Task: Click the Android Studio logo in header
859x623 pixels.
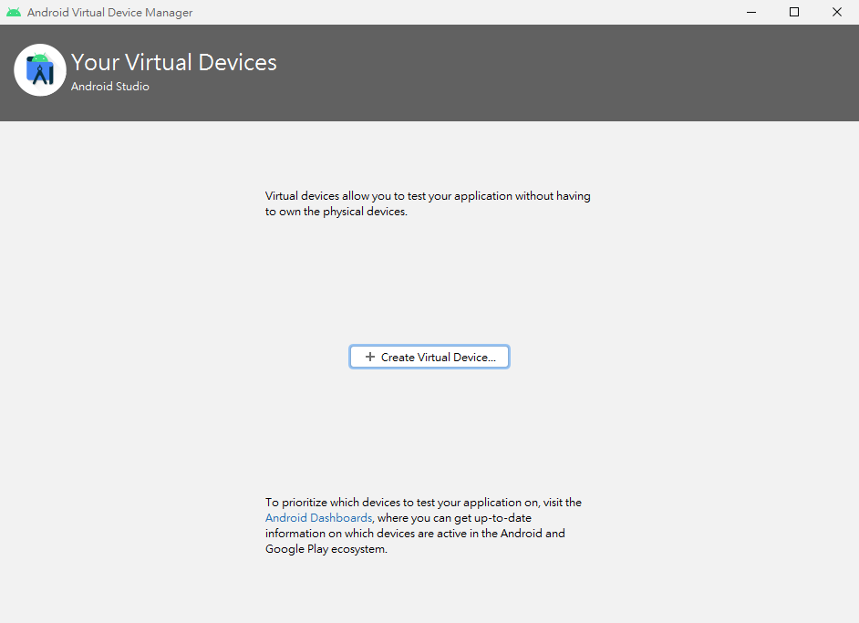Action: click(40, 70)
